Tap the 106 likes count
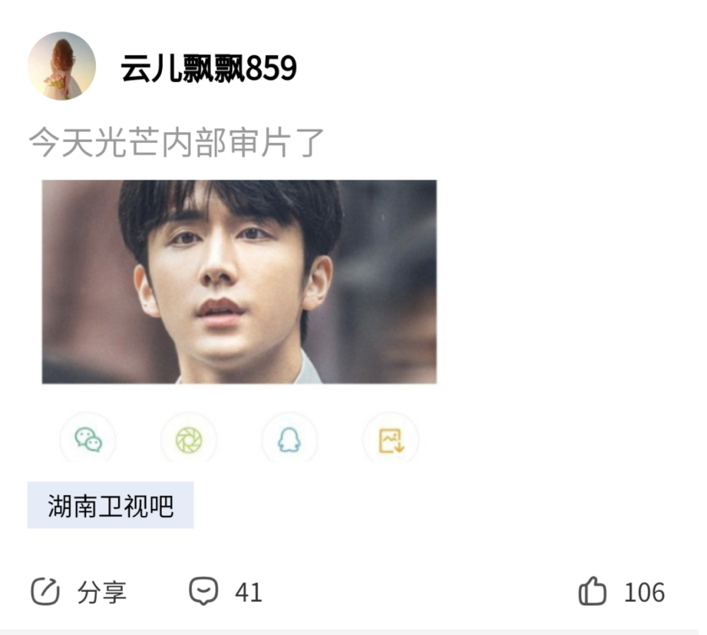The width and height of the screenshot is (707, 635). click(644, 593)
